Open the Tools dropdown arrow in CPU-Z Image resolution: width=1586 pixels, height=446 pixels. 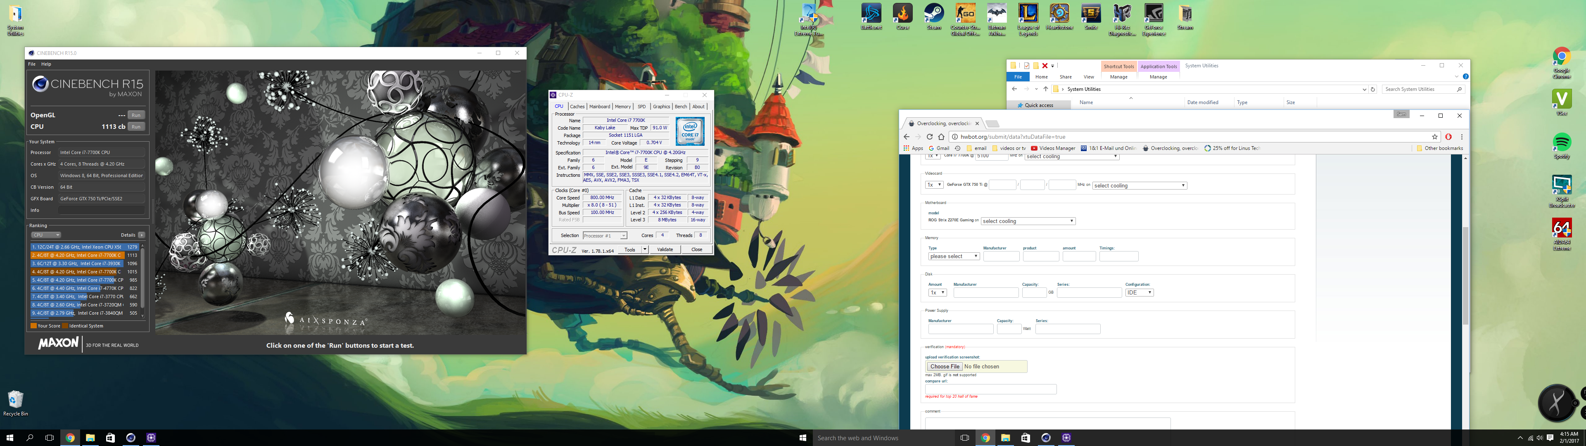pyautogui.click(x=645, y=249)
